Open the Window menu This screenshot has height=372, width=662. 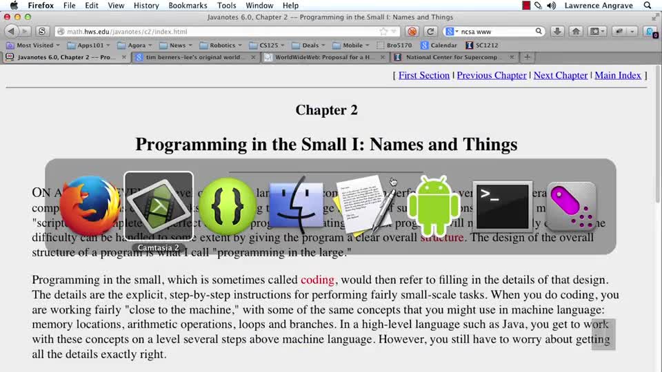(x=259, y=6)
